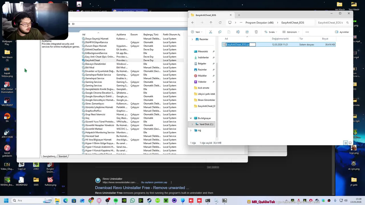Open WhatsApp from the taskbar
The image size is (365, 205).
[132, 200]
